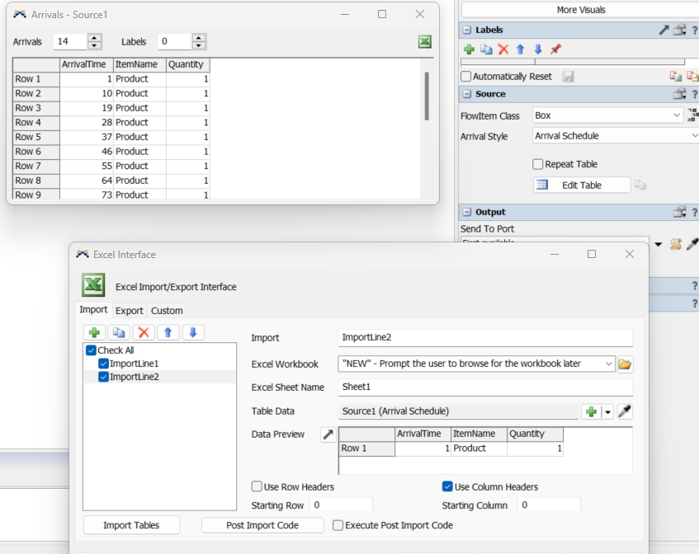Screen dimensions: 699x554
Task: Switch to the Export tab
Action: (x=129, y=311)
